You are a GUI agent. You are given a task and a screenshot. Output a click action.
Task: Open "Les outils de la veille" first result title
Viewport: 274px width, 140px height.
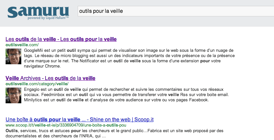pos(61,39)
